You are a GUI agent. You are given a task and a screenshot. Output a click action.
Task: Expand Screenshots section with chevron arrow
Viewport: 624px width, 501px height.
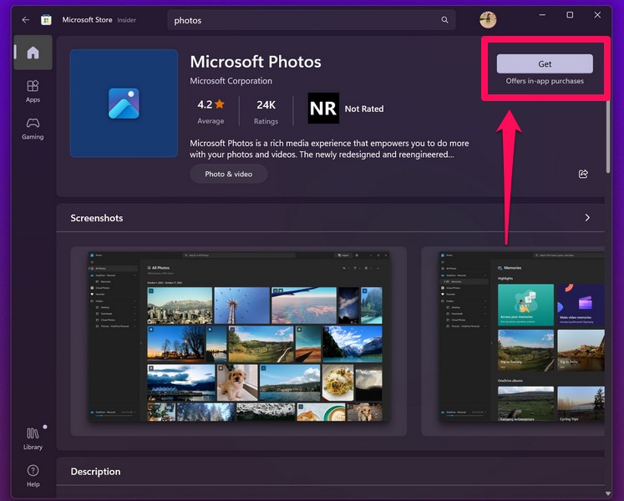587,218
